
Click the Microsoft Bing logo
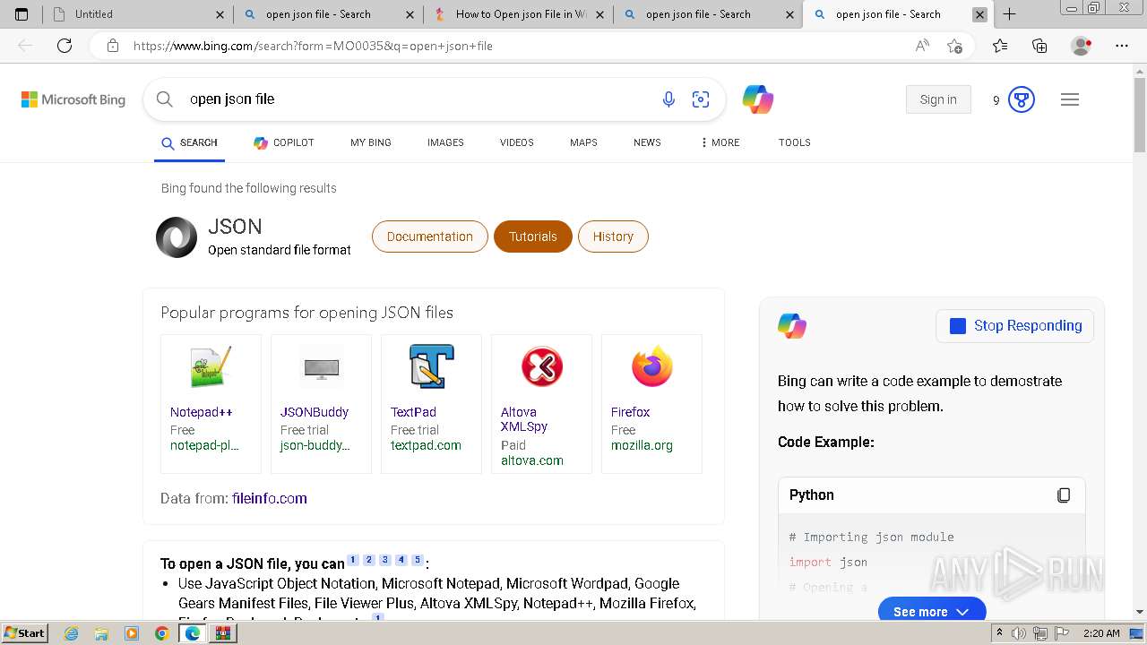pos(73,99)
